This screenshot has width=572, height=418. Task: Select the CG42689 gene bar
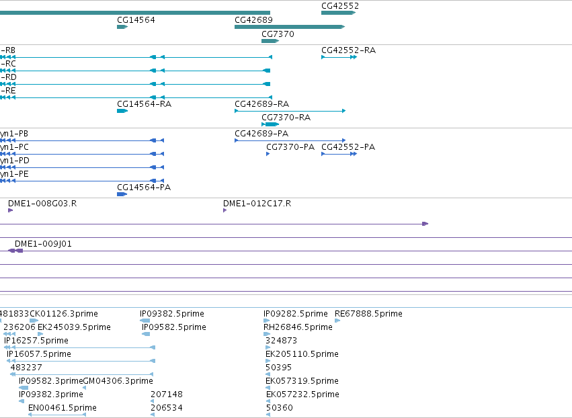290,27
